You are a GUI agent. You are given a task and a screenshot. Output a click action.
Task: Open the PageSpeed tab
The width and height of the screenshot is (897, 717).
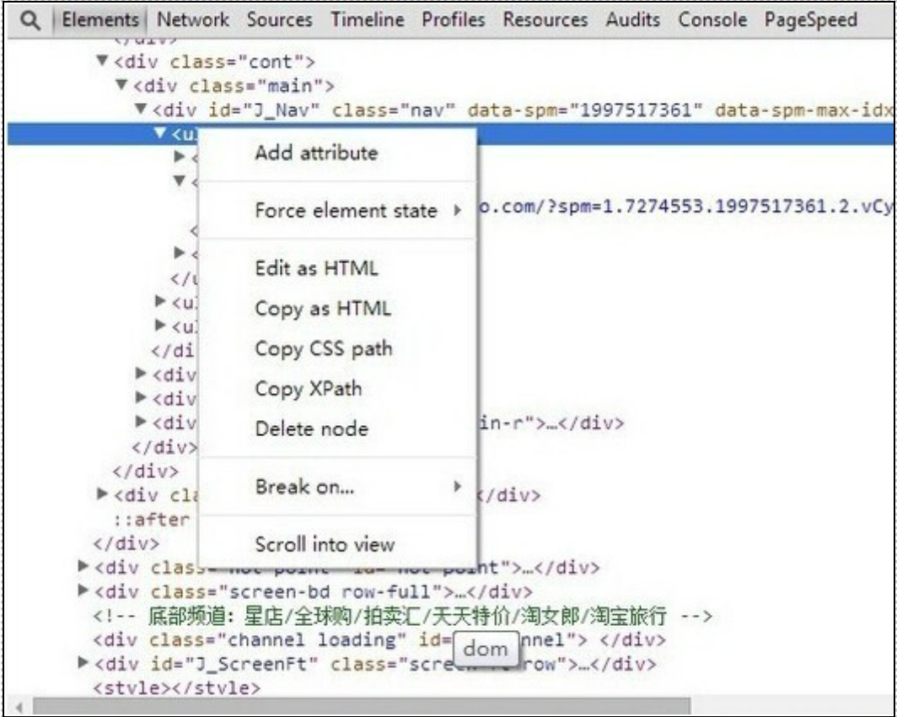[x=811, y=20]
